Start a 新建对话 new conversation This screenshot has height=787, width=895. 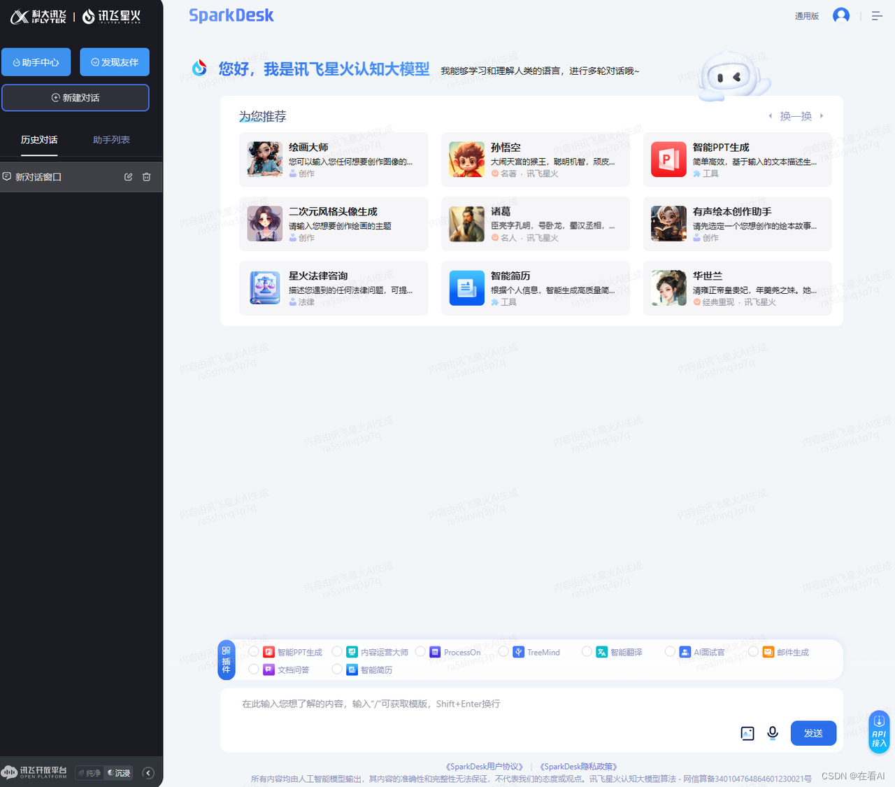pos(76,98)
